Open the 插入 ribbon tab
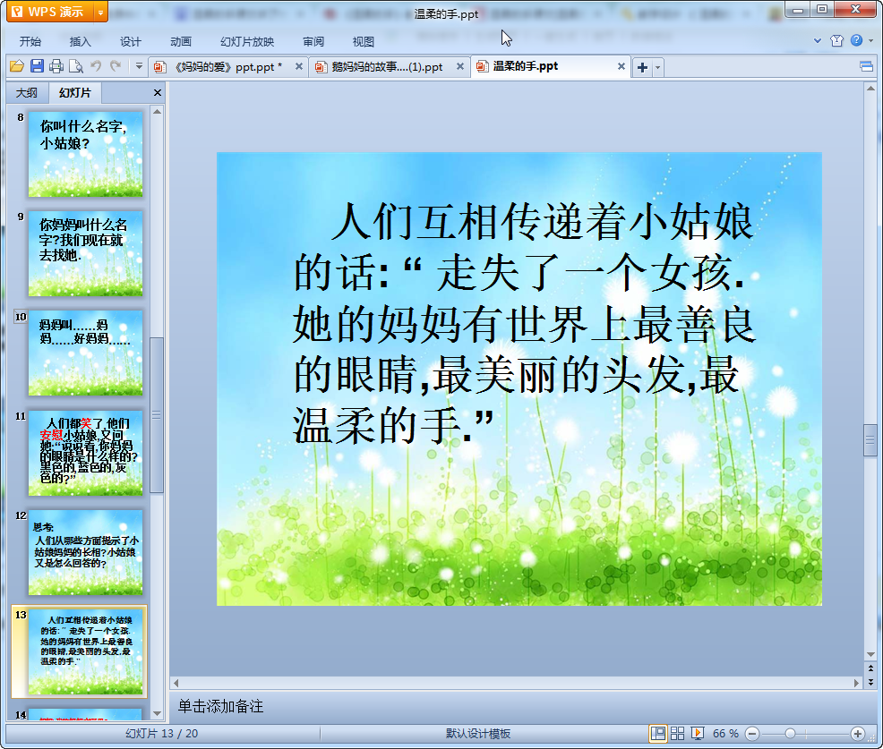Viewport: 883px width, 749px height. coord(80,42)
